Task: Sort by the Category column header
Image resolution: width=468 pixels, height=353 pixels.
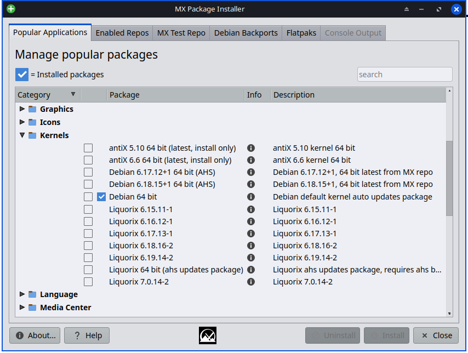Action: [48, 95]
